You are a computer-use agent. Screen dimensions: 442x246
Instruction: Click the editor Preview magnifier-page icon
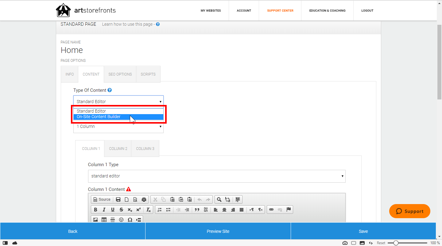(x=135, y=199)
